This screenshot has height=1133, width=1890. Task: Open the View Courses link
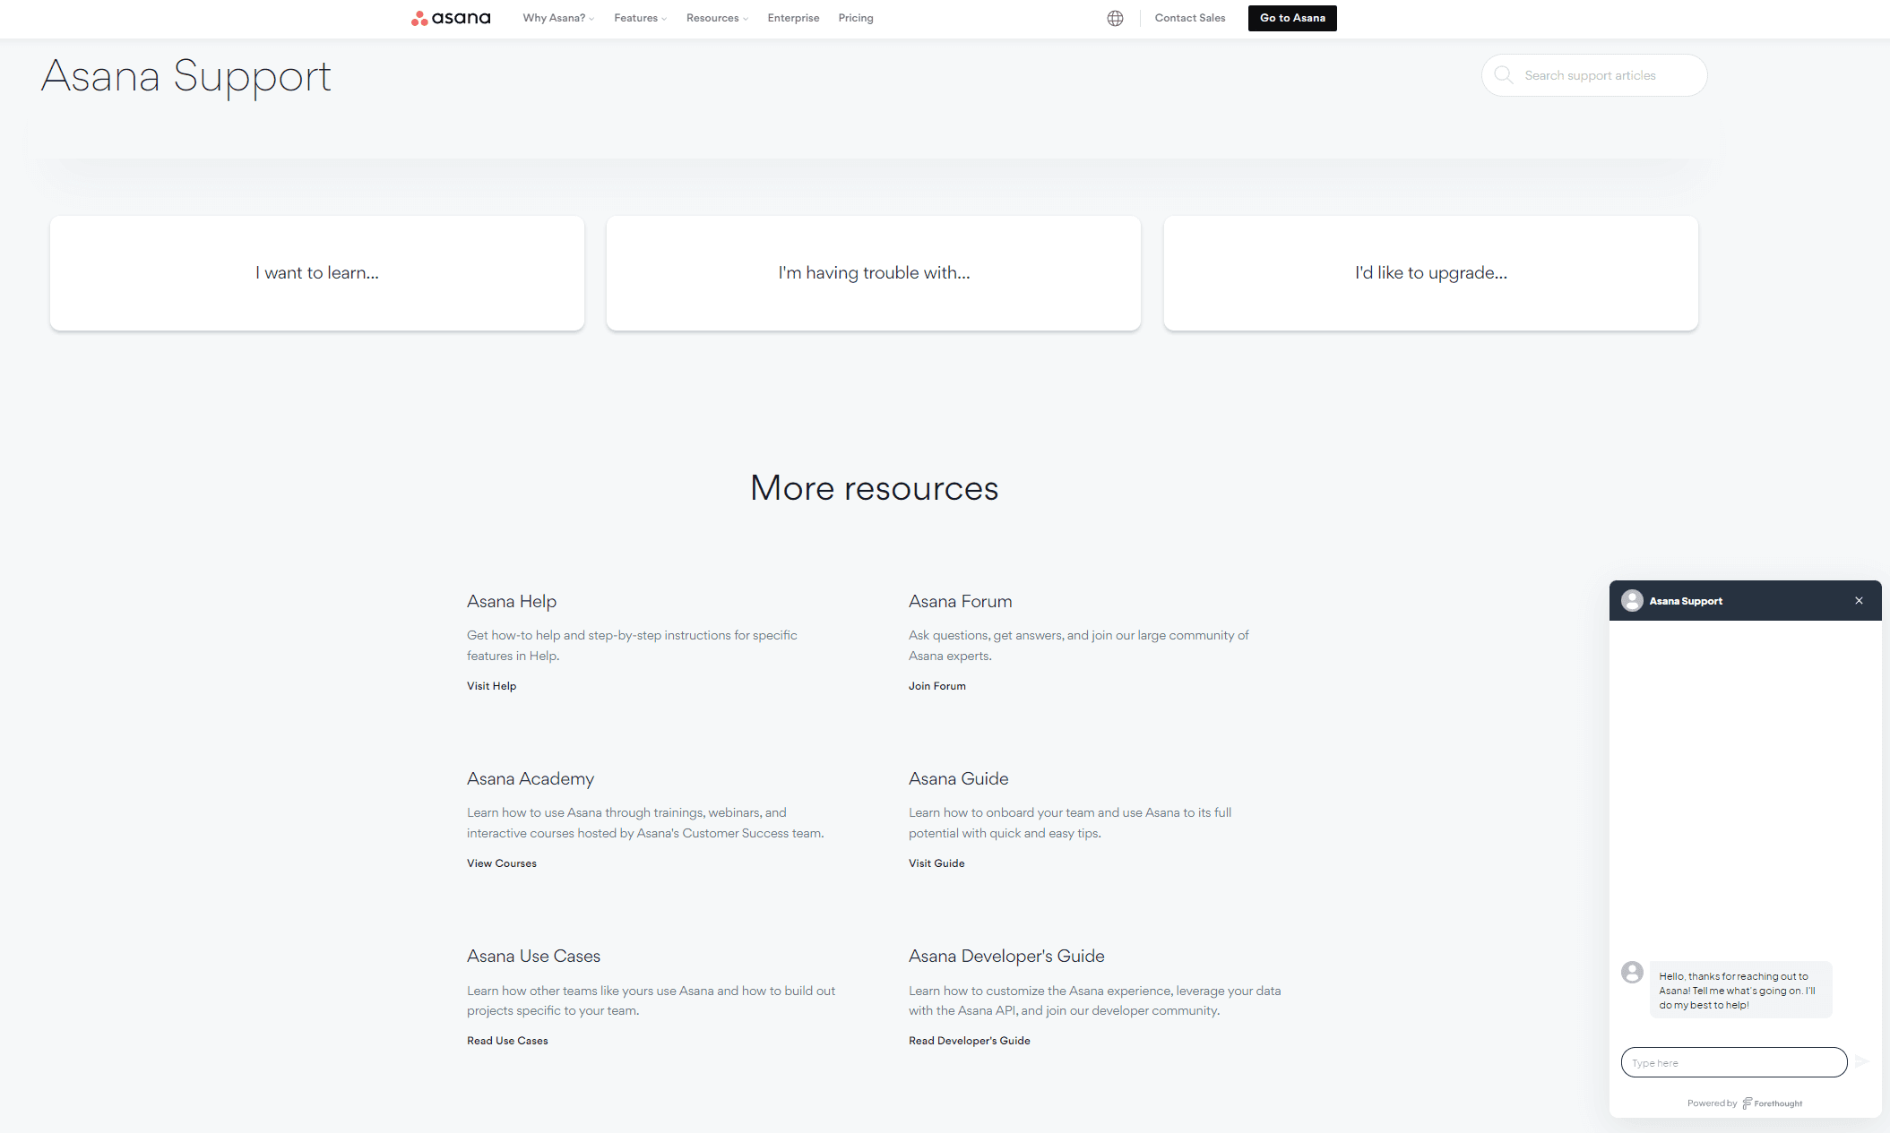(x=502, y=863)
